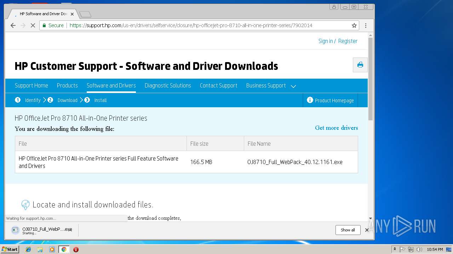The image size is (453, 254).
Task: Click the file name OJ8710_Full_WebPack_40.12.1161.exe
Action: (x=295, y=162)
